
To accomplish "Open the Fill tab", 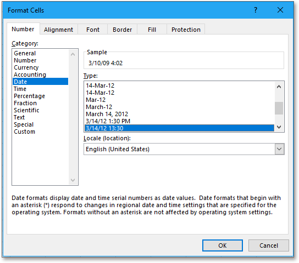I will click(x=152, y=30).
